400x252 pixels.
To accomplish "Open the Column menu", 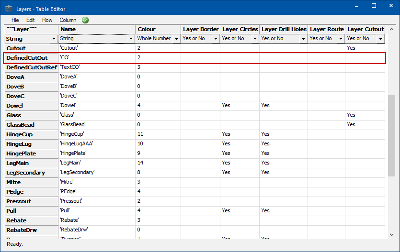I will click(x=68, y=20).
